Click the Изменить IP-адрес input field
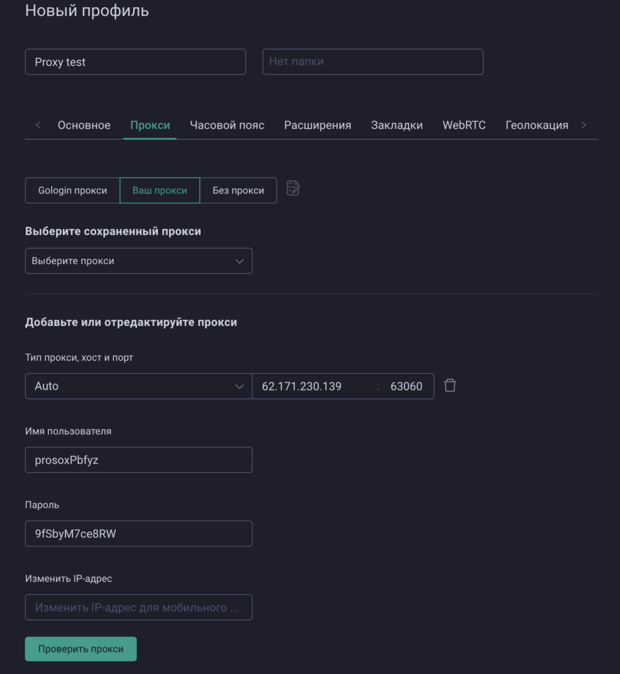Image resolution: width=620 pixels, height=674 pixels. [x=138, y=607]
